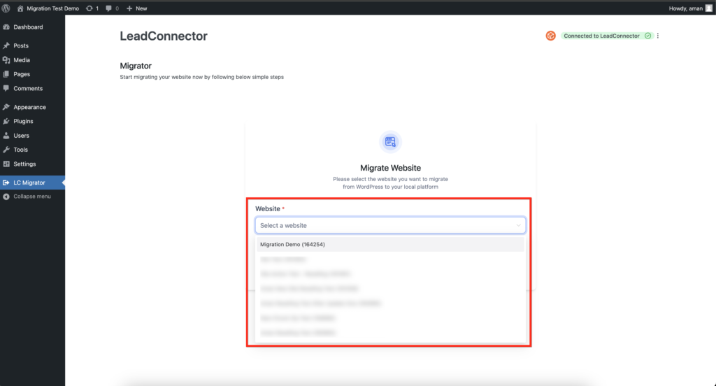Screen dimensions: 716x386
Task: Click the Plugins plug icon
Action: 6,121
